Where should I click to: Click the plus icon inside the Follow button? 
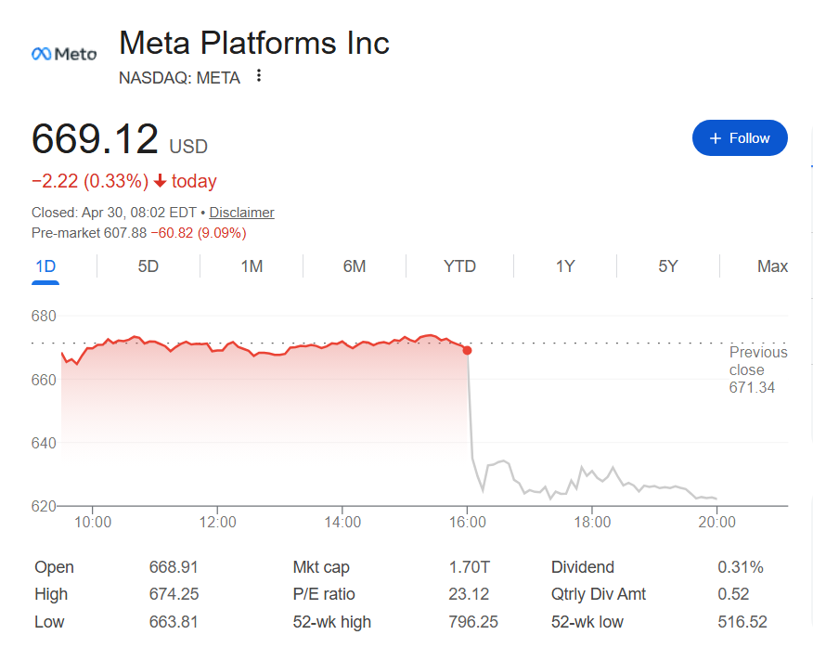tap(714, 137)
